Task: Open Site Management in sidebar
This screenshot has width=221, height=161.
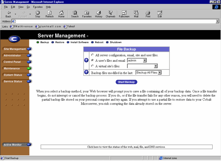Action: point(17,49)
